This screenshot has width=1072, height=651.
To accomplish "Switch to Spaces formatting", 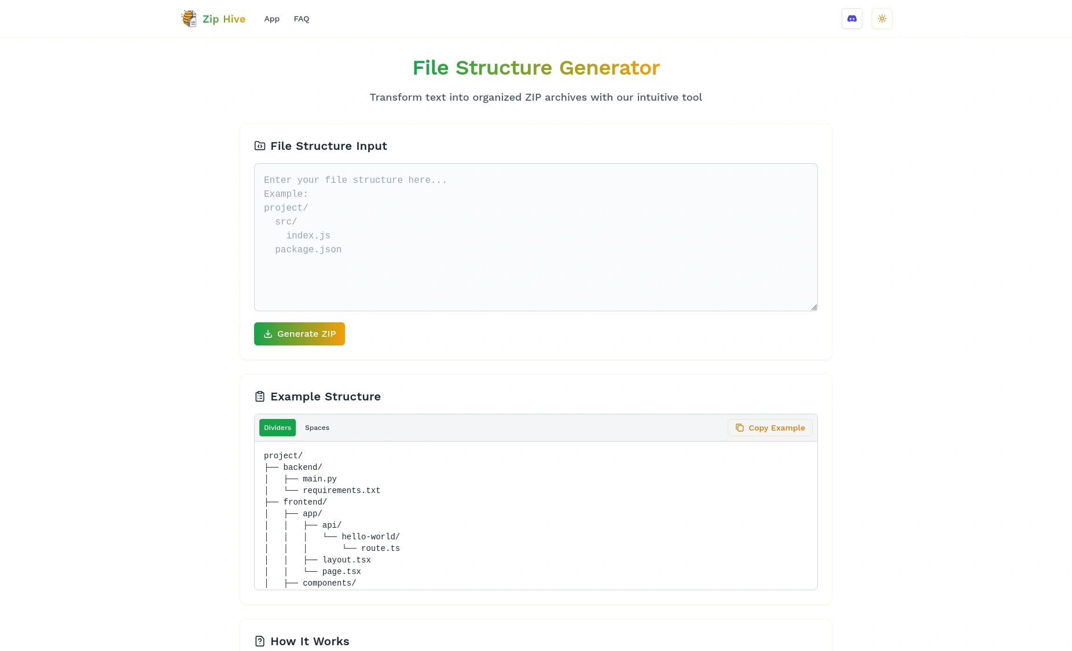I will pyautogui.click(x=317, y=428).
